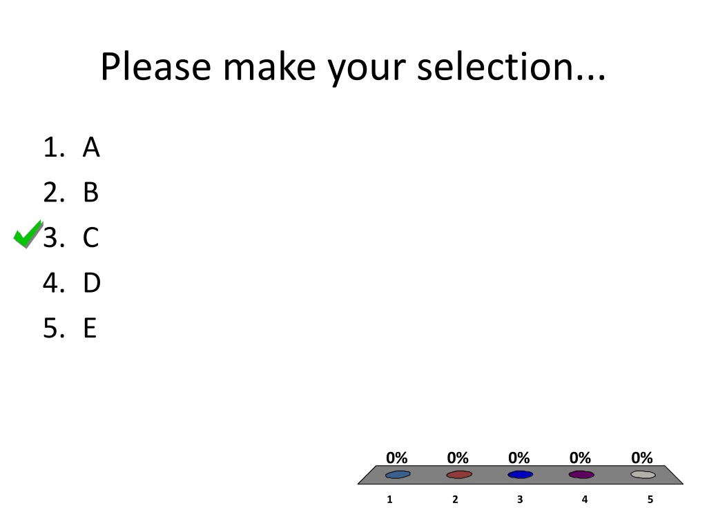Click the red marker for choice 2
Viewport: 707px width, 530px height.
(x=459, y=475)
